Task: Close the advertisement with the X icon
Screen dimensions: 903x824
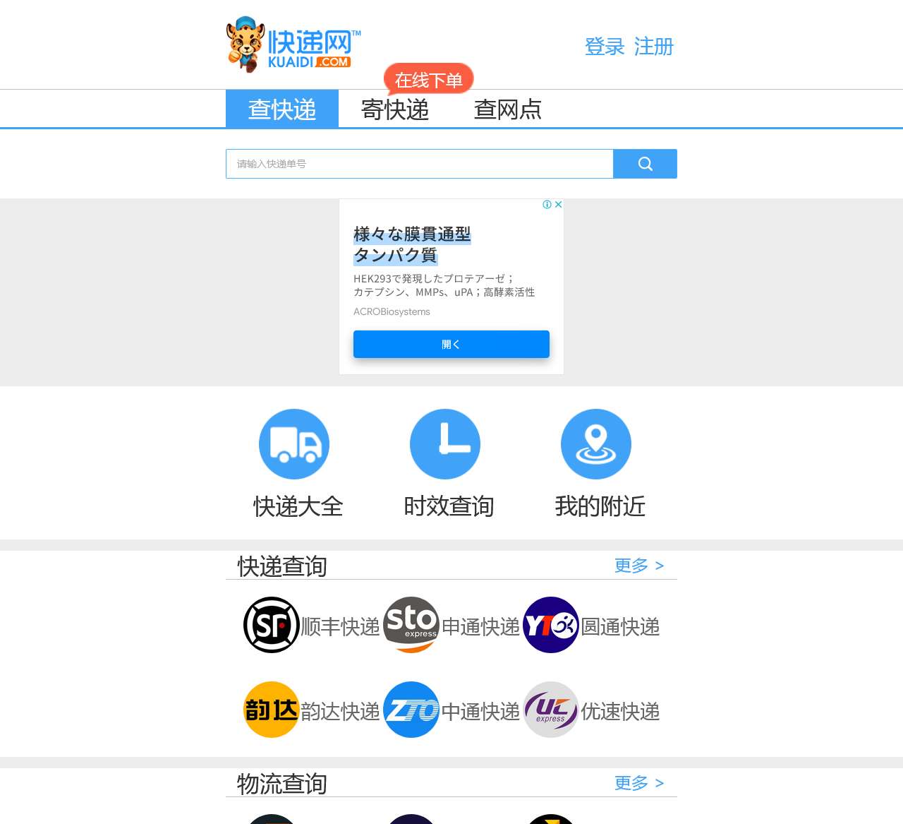Action: click(x=558, y=204)
